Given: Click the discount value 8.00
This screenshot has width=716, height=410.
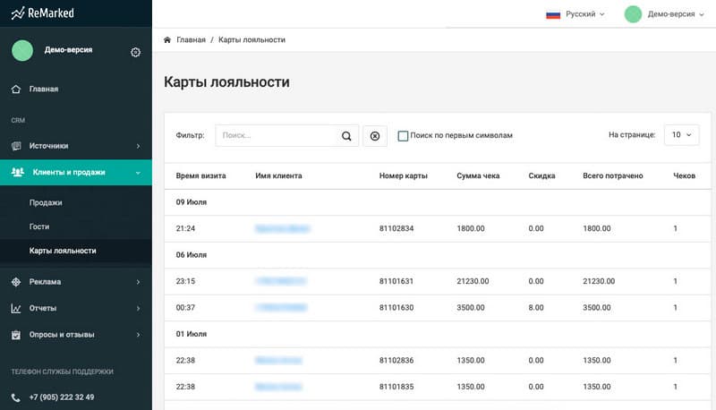Looking at the screenshot, I should [536, 308].
